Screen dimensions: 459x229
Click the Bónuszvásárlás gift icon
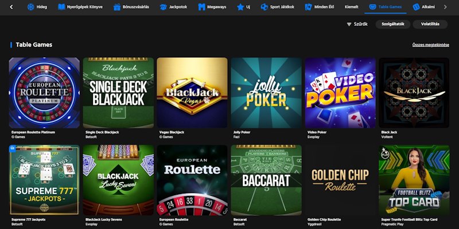click(117, 7)
